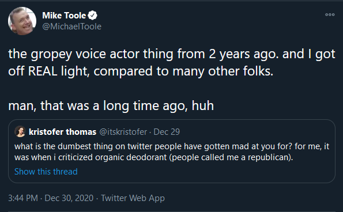343x212 pixels.
Task: Open the three-dot more options menu
Action: 330,14
